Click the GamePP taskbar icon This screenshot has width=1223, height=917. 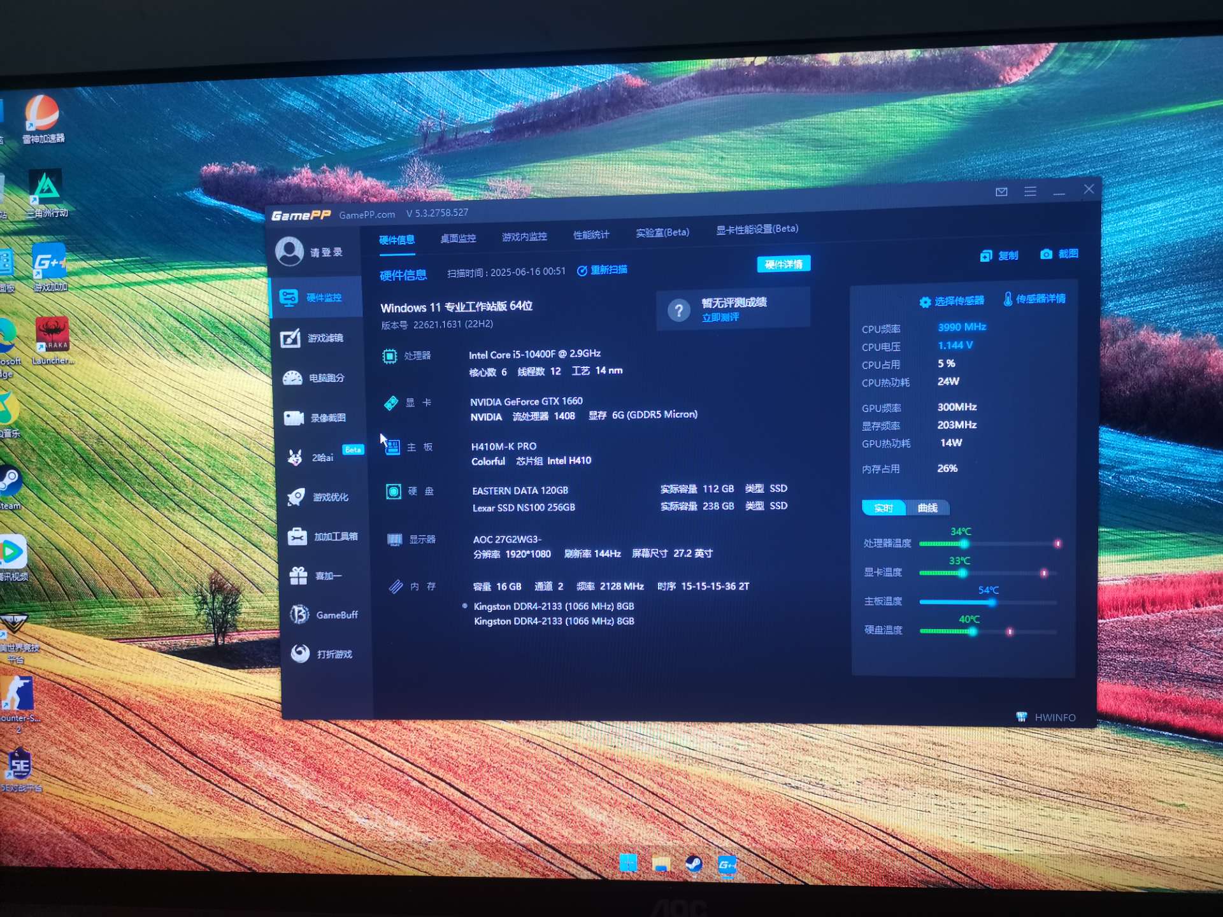[727, 865]
